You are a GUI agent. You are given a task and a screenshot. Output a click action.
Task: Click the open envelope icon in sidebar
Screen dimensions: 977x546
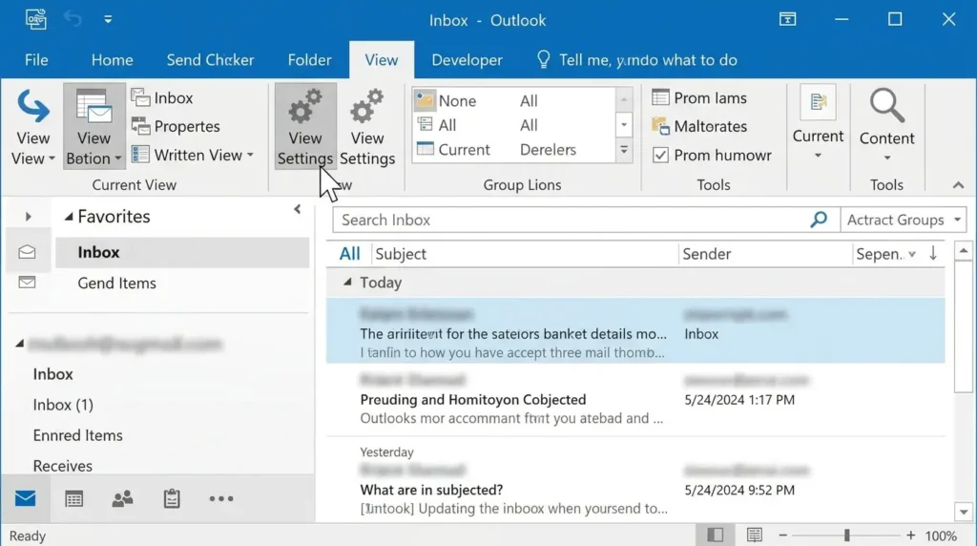[27, 252]
